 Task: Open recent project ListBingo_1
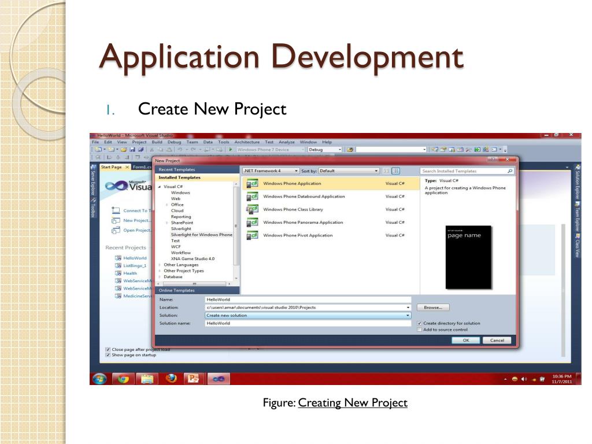coord(134,266)
